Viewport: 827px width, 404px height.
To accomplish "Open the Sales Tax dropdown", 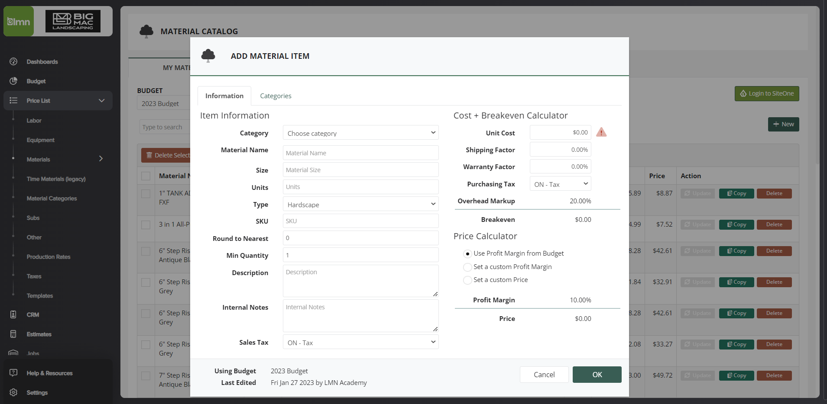I will pyautogui.click(x=360, y=342).
